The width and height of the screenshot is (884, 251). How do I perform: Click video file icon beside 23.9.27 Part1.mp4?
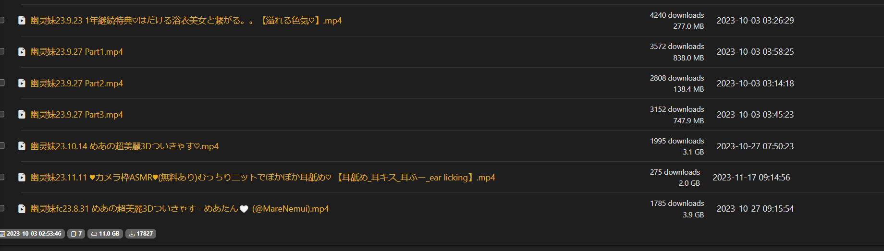(22, 52)
